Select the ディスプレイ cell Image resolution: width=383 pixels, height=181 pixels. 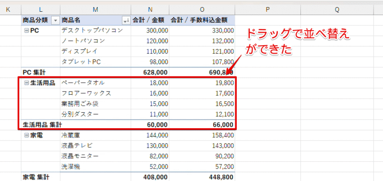click(x=95, y=51)
